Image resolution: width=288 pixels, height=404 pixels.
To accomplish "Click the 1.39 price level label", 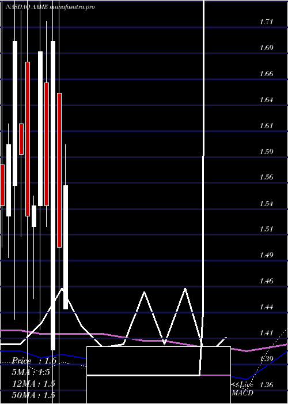I will point(266,359).
